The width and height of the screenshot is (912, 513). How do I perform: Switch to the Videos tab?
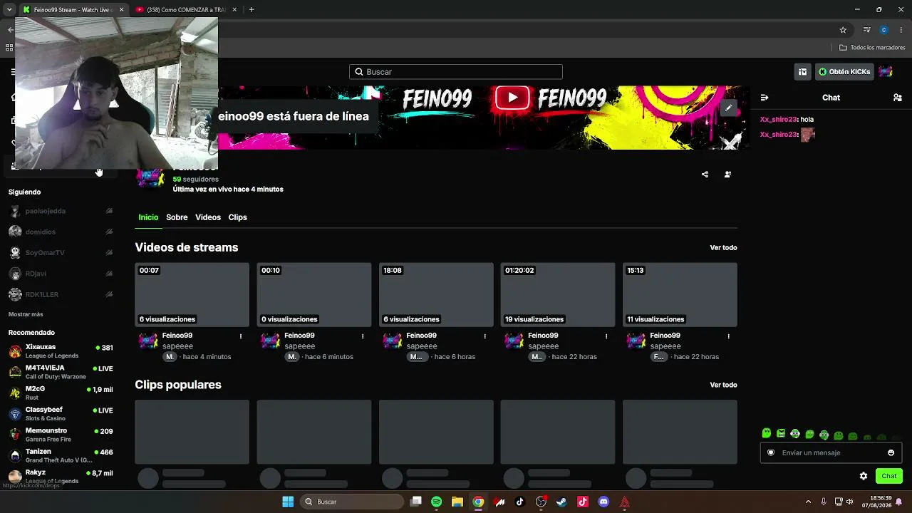point(208,217)
